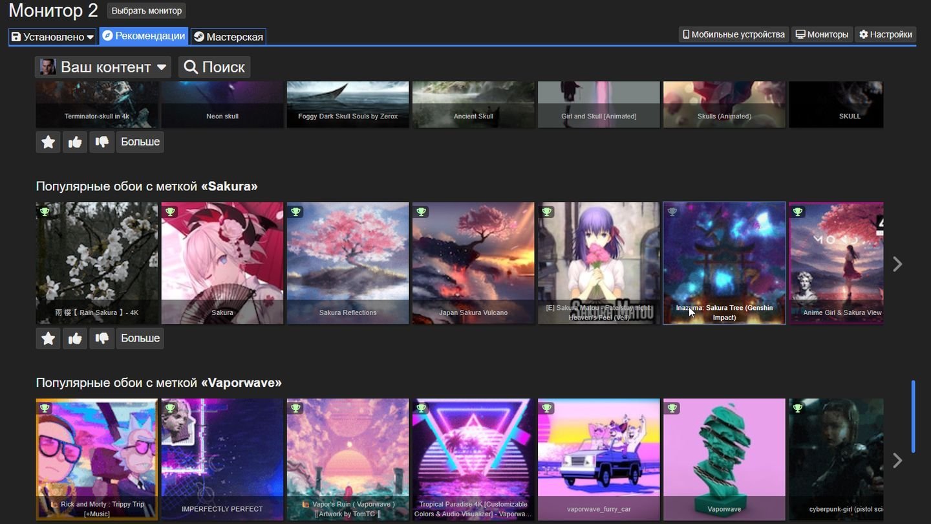Click trophy icon on pink Sakura wallpaper
Screen dimensions: 931x524
[x=170, y=212]
